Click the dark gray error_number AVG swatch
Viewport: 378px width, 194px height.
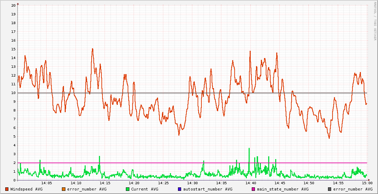click(x=330, y=189)
